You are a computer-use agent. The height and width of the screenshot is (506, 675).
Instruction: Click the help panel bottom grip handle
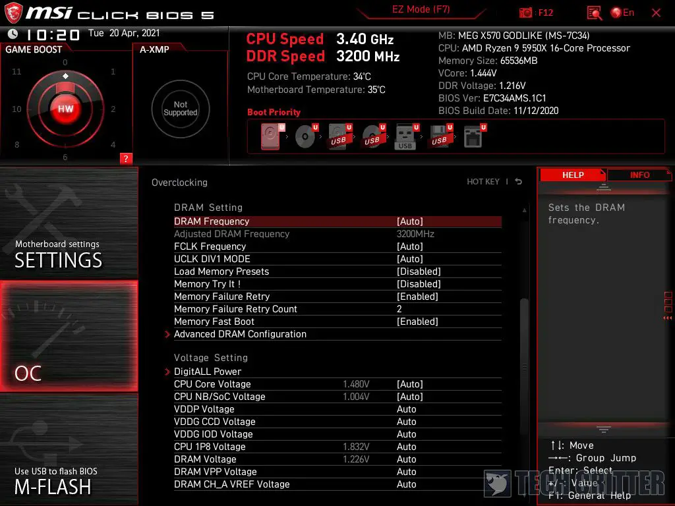604,429
